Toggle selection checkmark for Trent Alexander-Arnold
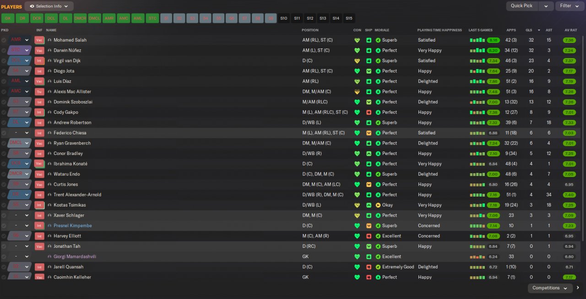 (x=4, y=195)
